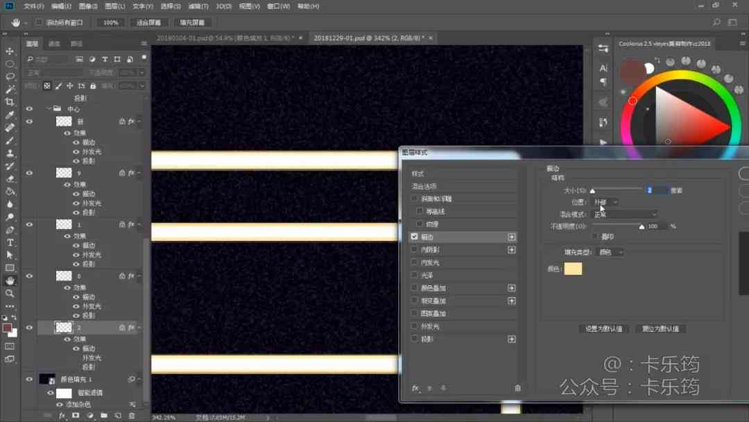Screen dimensions: 749x422
Task: Open Hand tool preset picker arrow
Action: coord(26,22)
